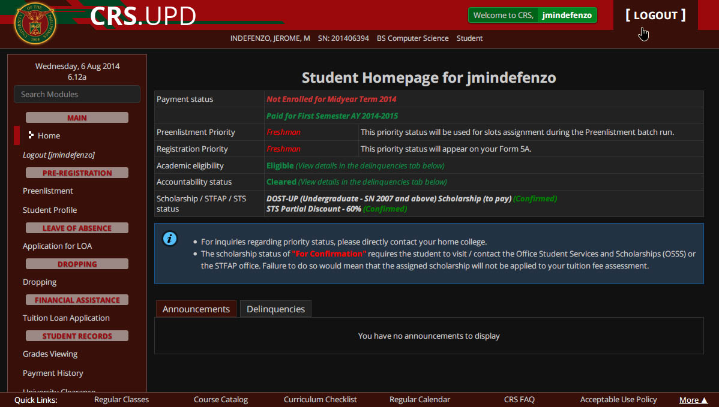Open the Student Profile module
The image size is (719, 407).
50,210
